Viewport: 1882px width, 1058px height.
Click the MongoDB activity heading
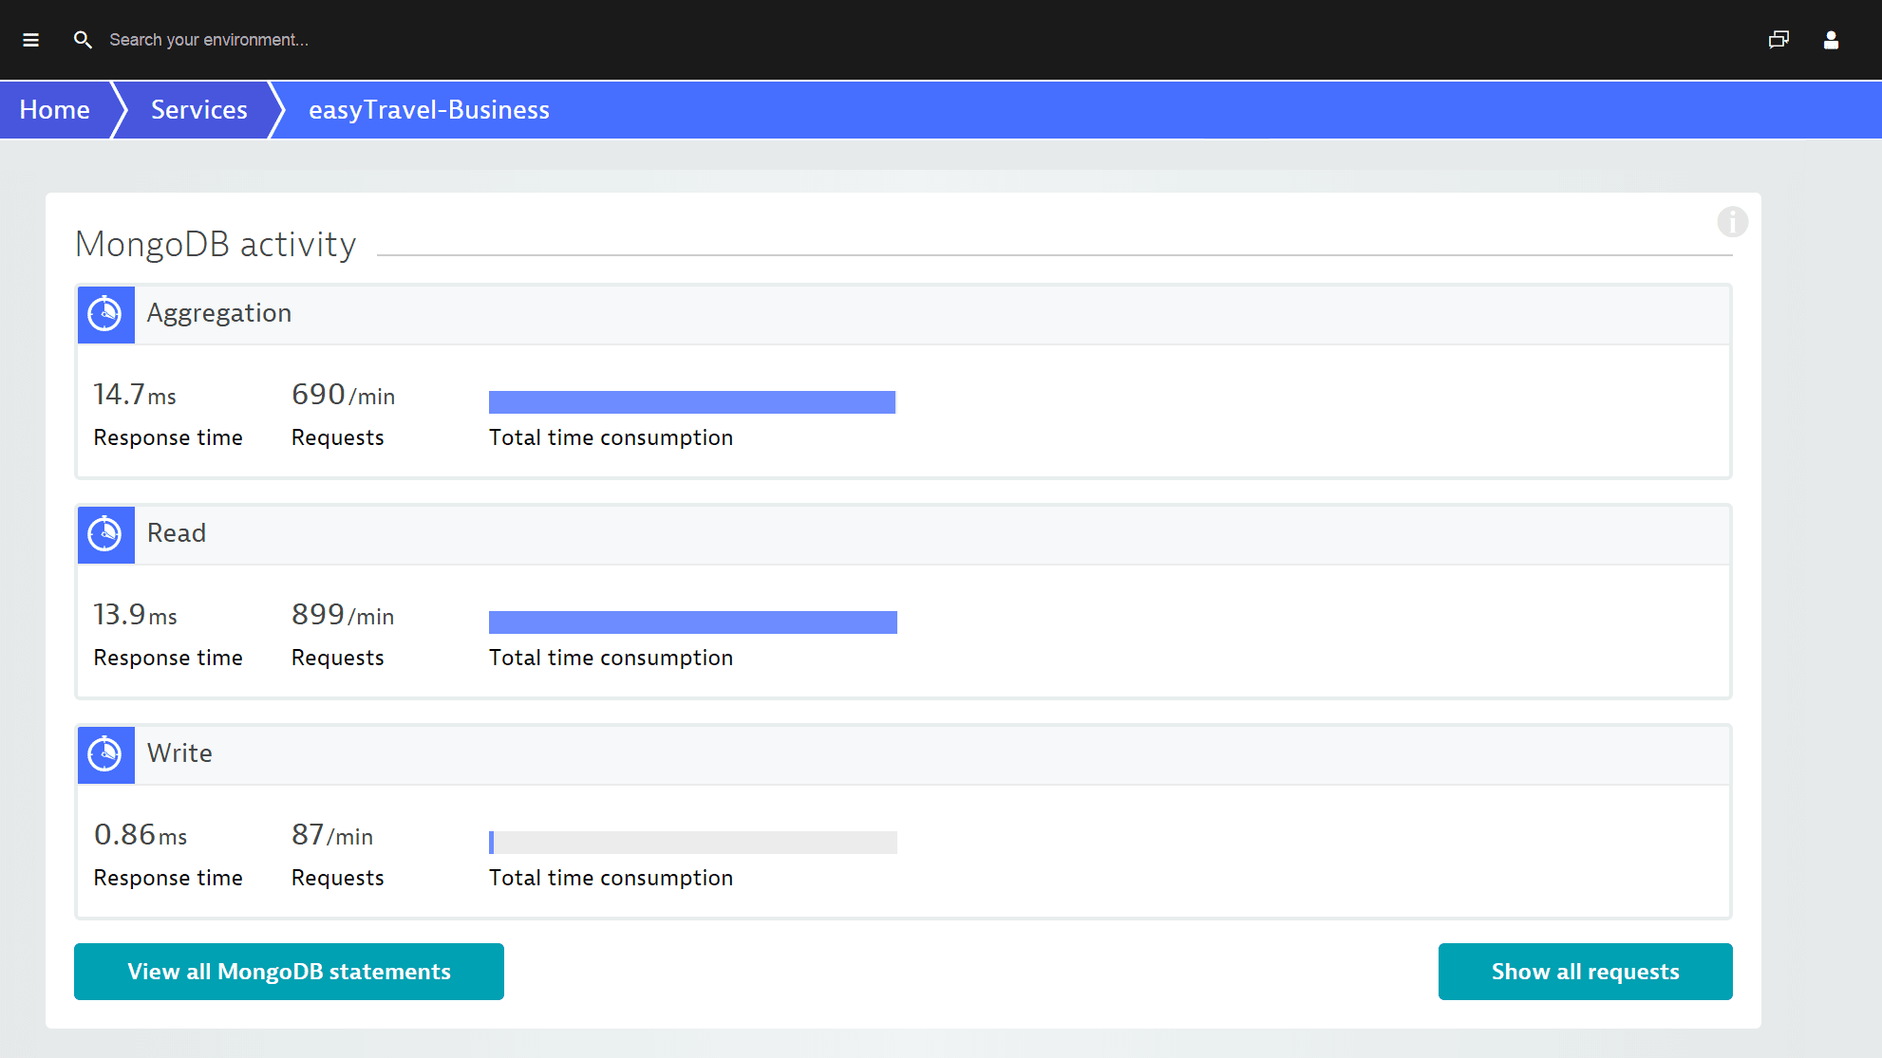tap(216, 245)
